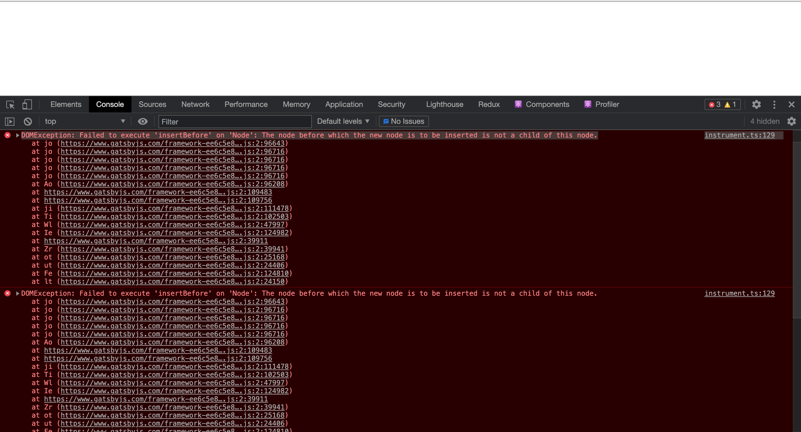Open first error's Ao js:2:96208 link

[x=173, y=184]
